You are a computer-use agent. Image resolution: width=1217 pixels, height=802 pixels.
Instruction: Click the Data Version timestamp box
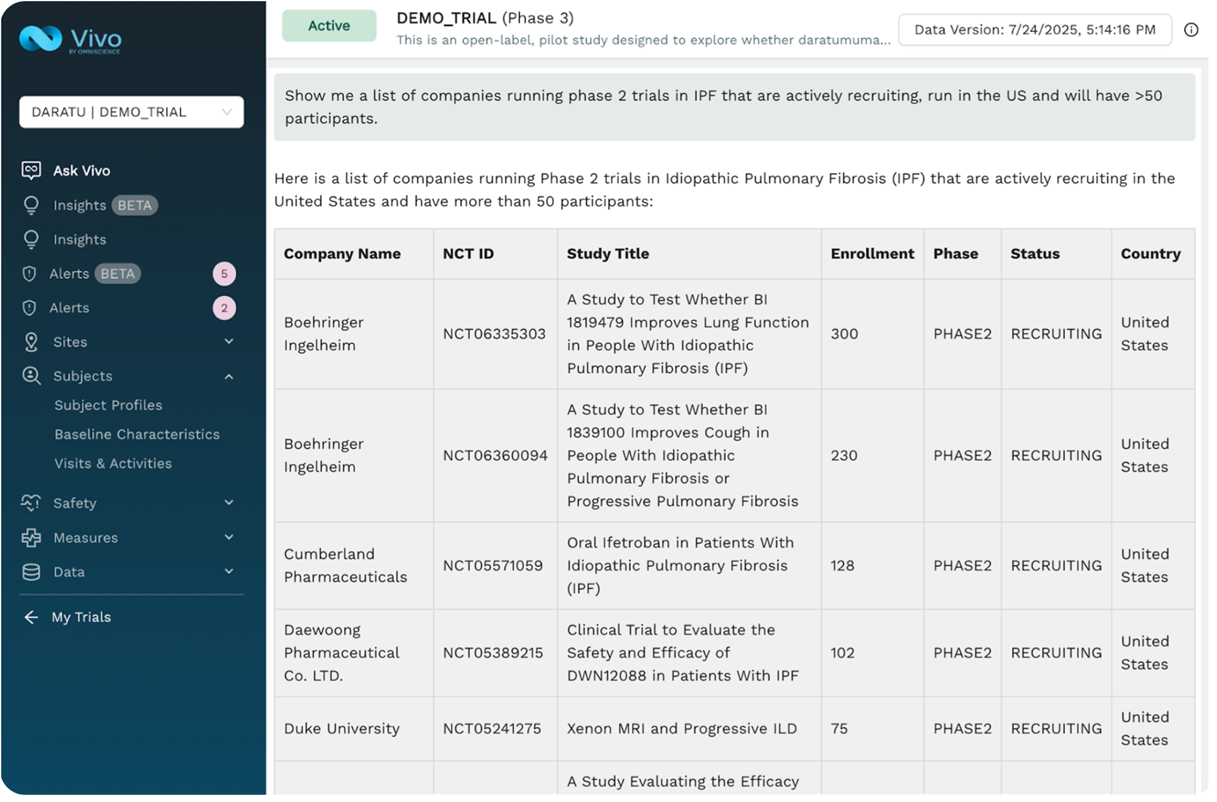click(1035, 29)
